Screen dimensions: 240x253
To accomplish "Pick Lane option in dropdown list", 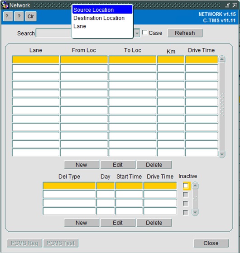I will (x=102, y=26).
